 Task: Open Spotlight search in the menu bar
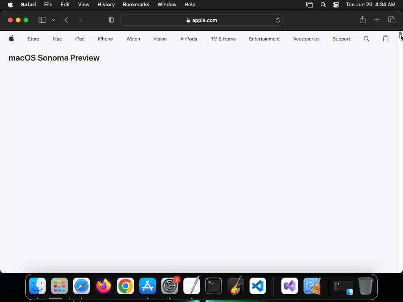pos(323,5)
